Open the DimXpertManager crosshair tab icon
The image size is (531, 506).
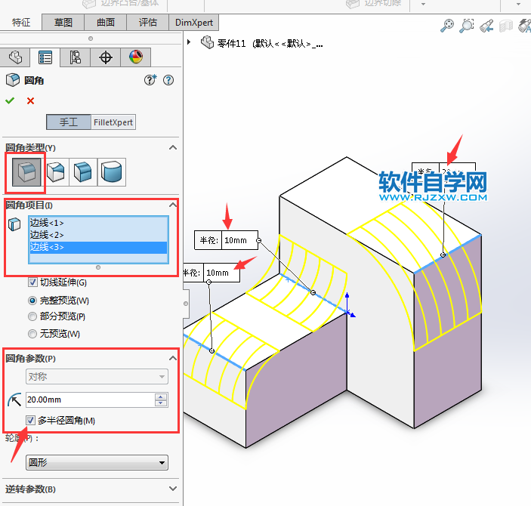(106, 57)
